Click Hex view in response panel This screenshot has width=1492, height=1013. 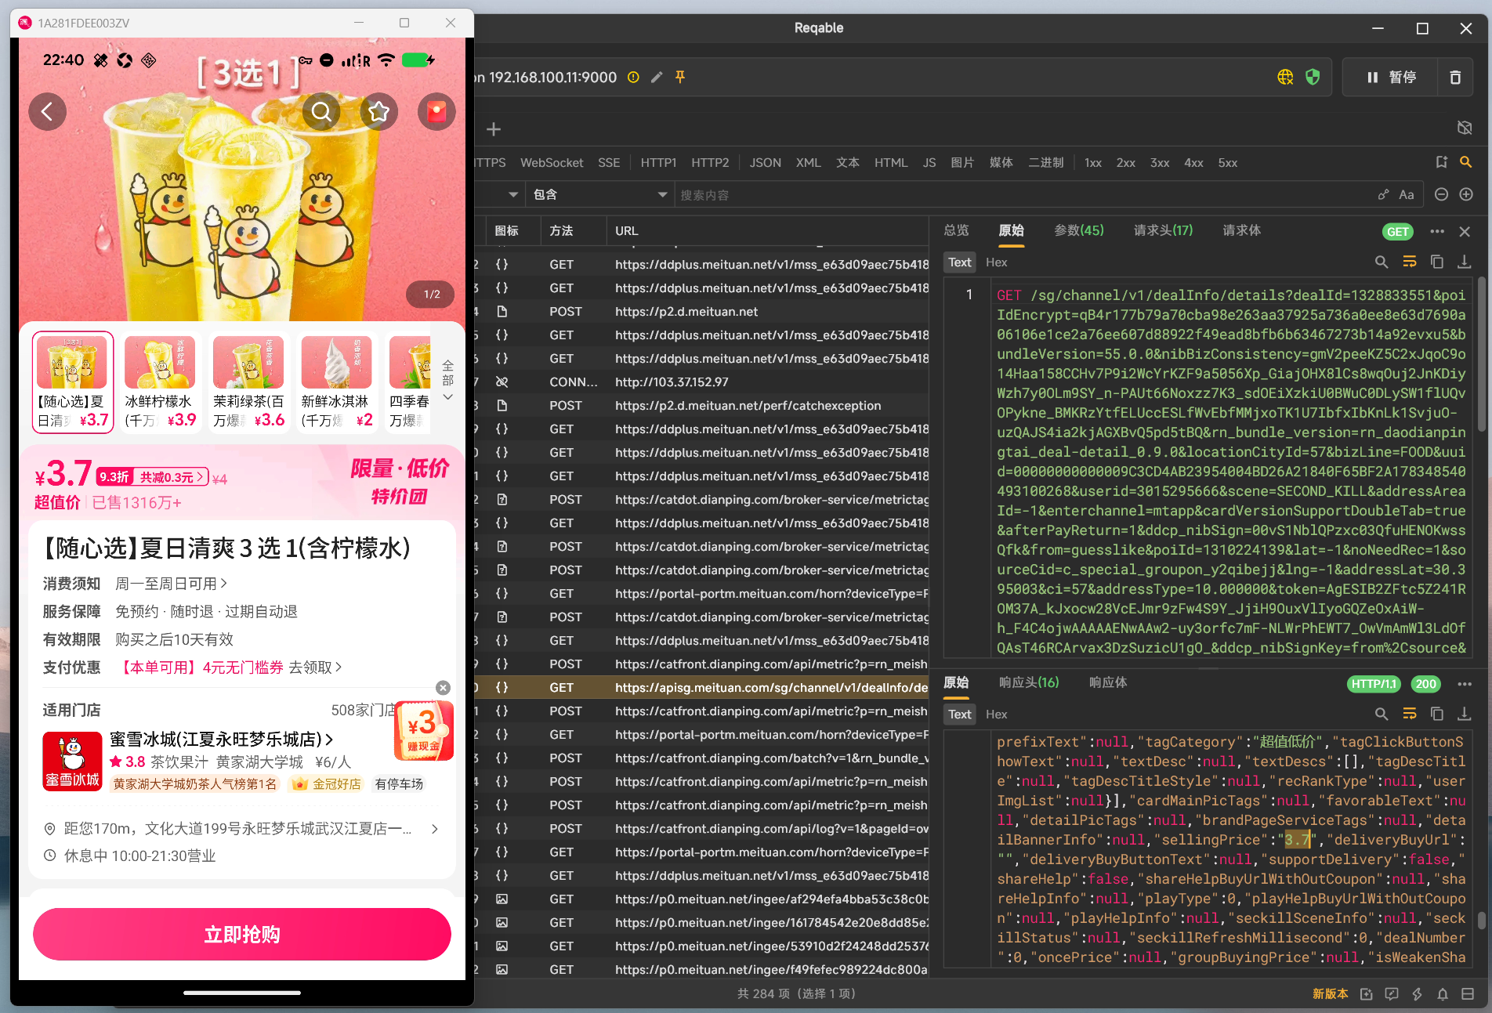tap(996, 715)
